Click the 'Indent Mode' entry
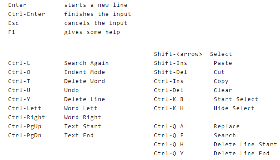 click(x=84, y=72)
